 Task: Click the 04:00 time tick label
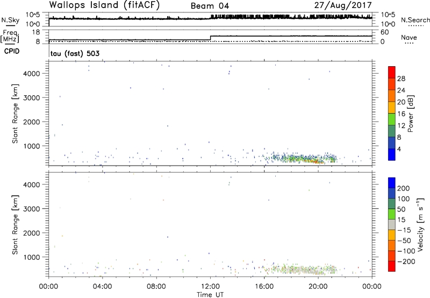pos(103,287)
